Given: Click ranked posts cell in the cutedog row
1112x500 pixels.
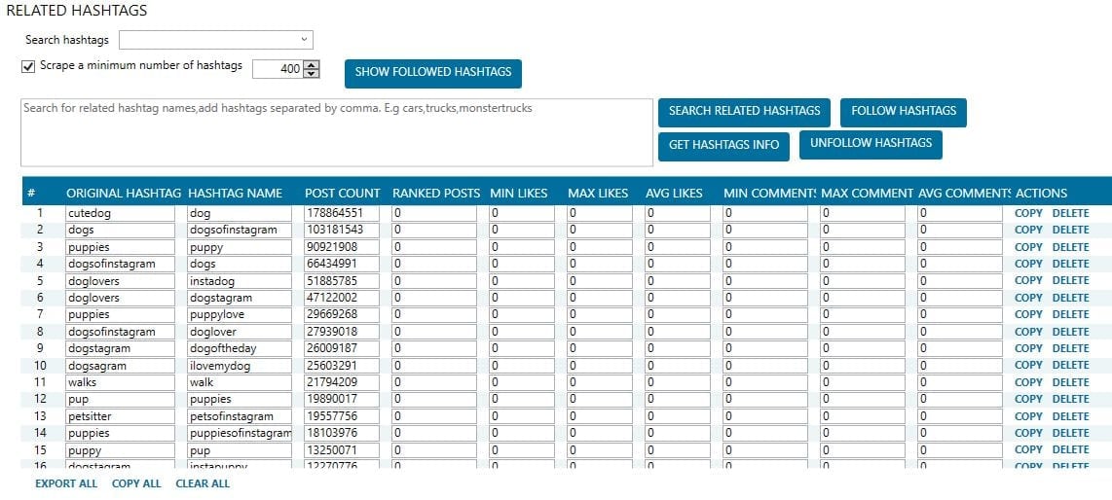Looking at the screenshot, I should tap(434, 213).
